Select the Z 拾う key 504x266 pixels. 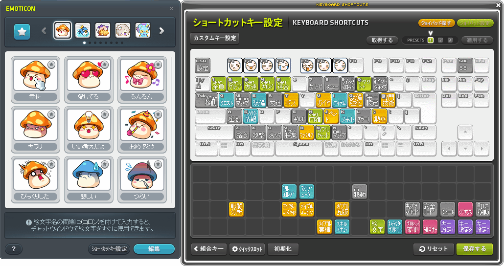242,133
